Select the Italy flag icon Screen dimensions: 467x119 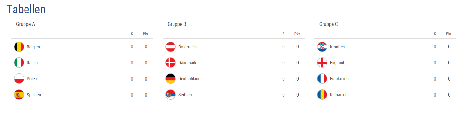pos(19,63)
